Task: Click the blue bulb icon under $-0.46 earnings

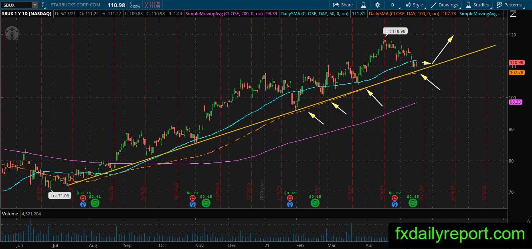Action: click(x=83, y=204)
